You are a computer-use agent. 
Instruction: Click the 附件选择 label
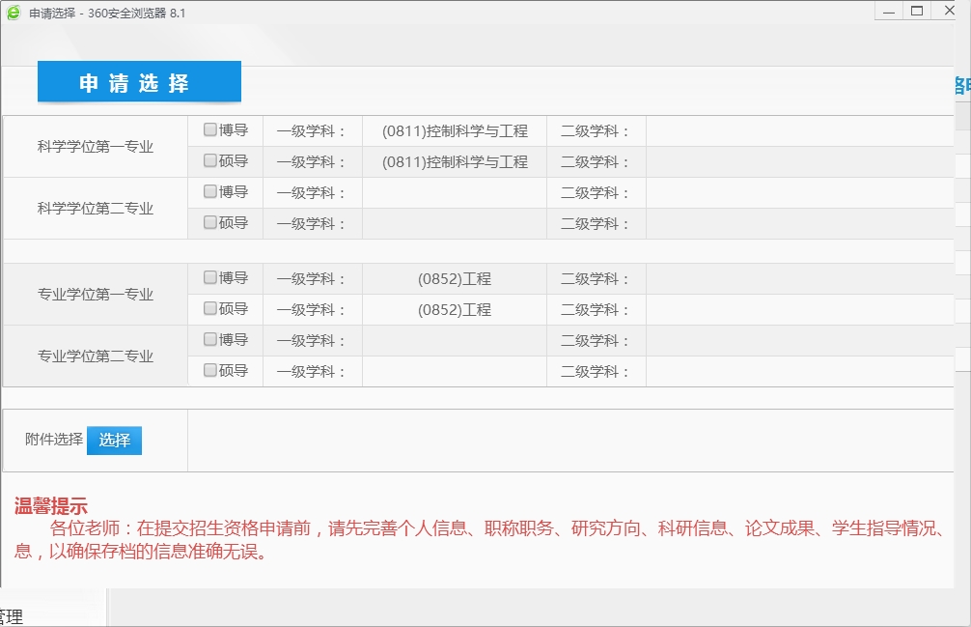(54, 440)
